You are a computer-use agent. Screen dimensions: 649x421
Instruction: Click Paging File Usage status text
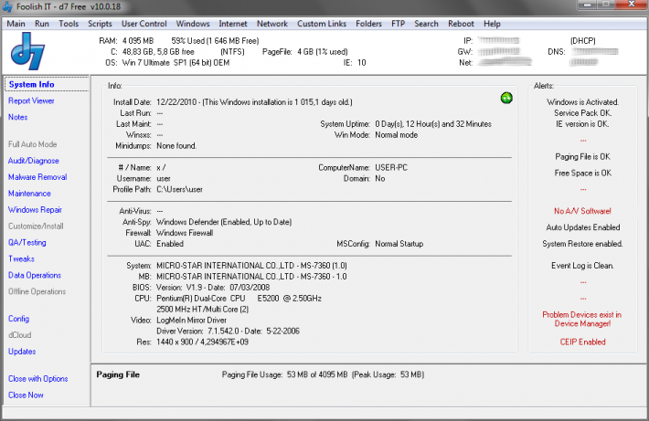323,374
